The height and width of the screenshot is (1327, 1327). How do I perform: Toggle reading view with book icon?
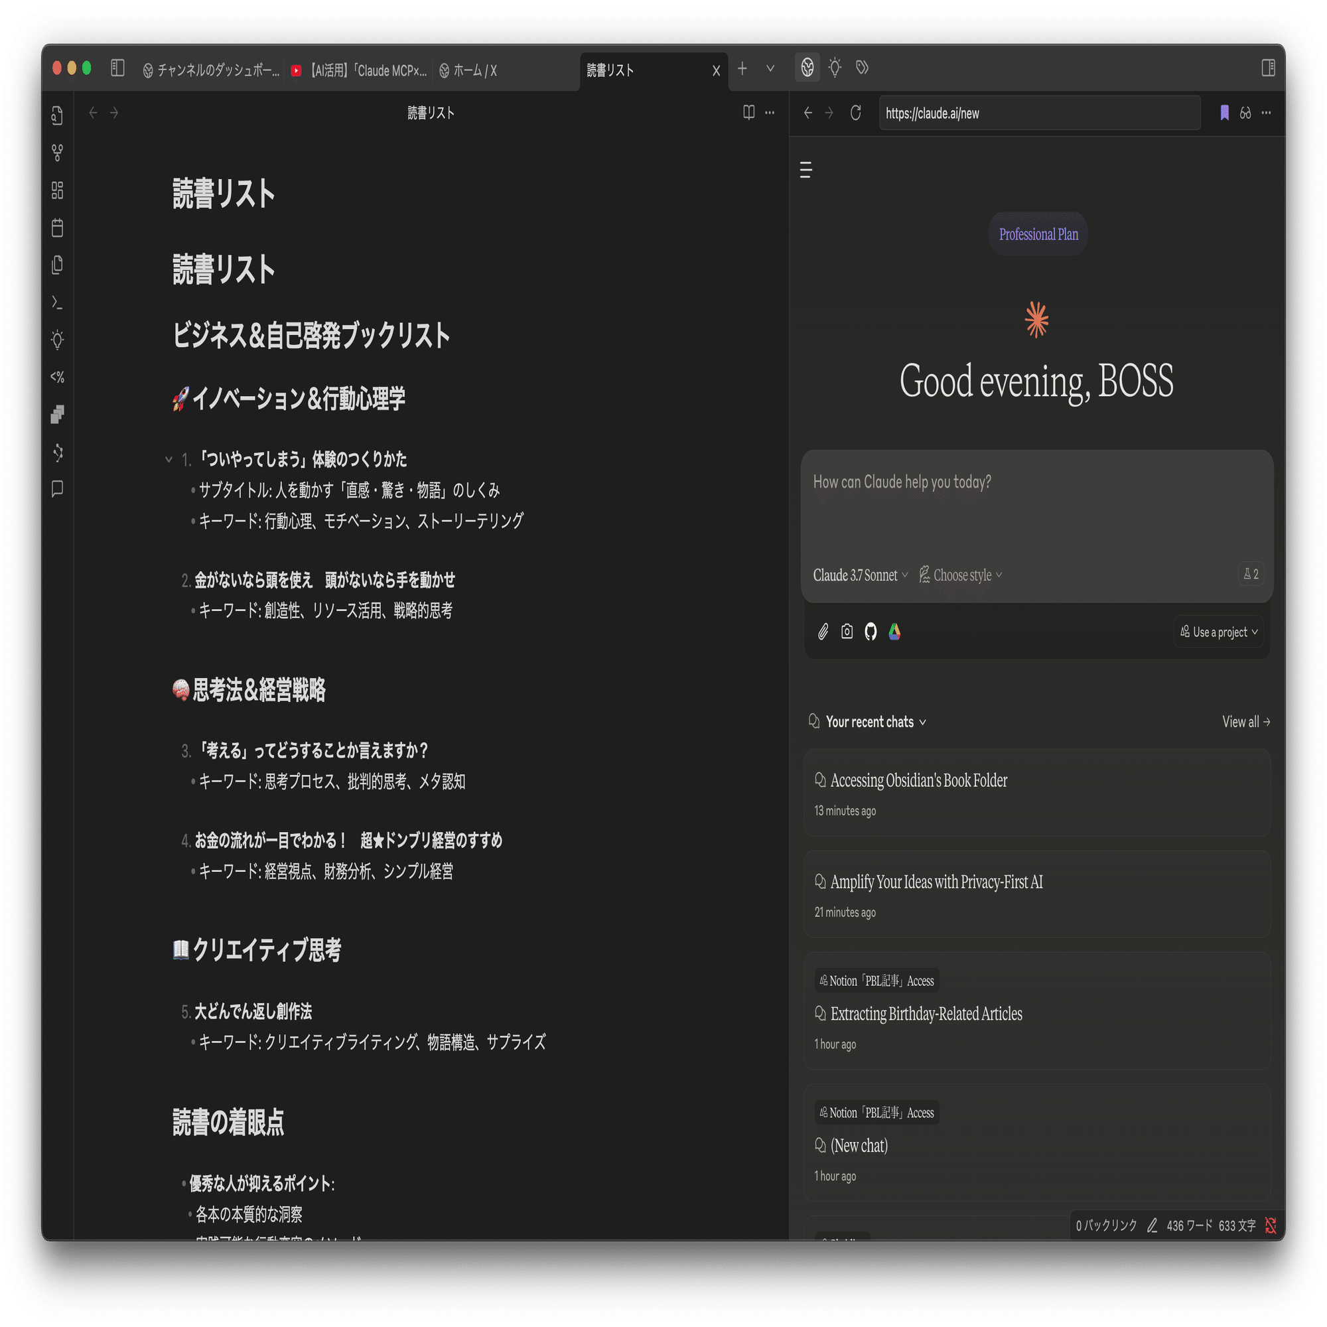[x=748, y=113]
